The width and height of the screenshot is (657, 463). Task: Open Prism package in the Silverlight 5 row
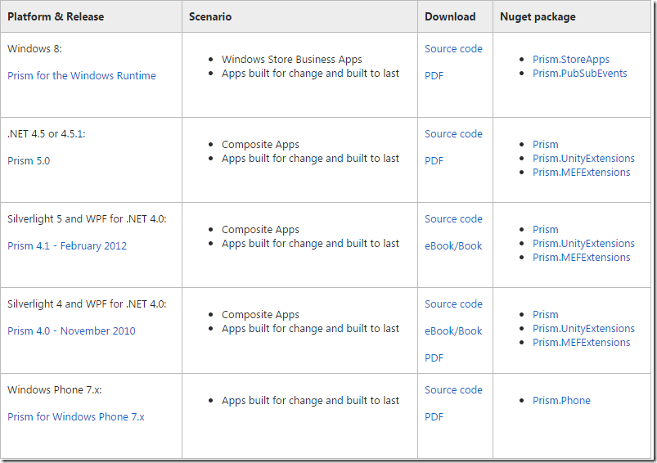(x=545, y=230)
